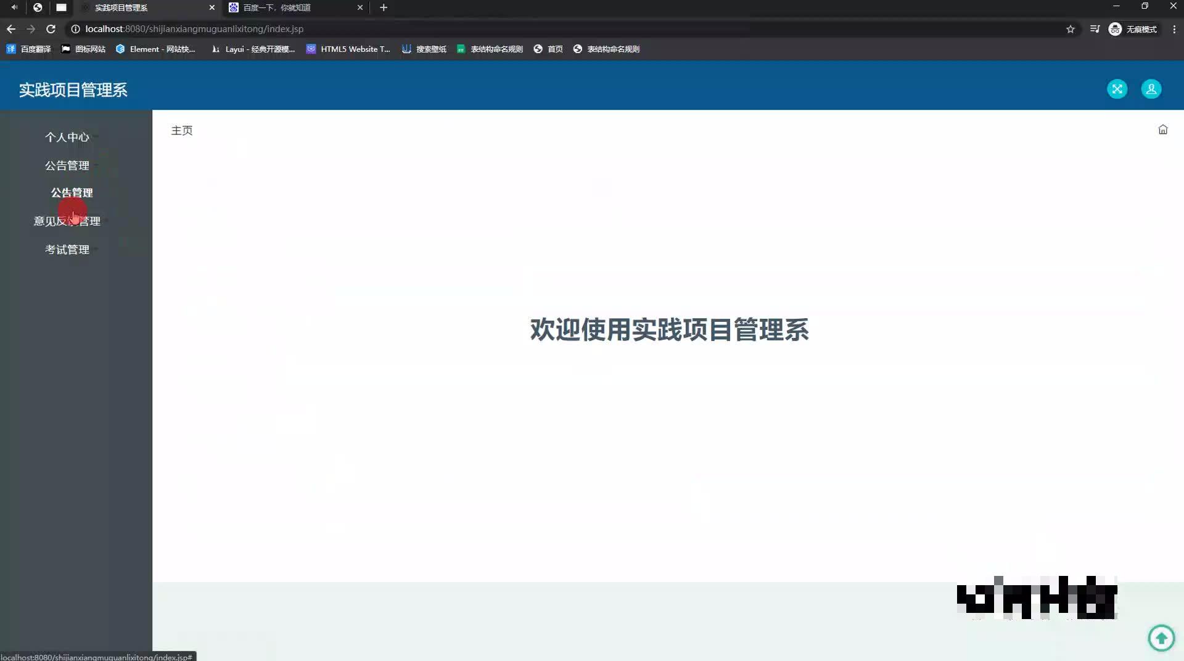
Task: Click the browser forward arrow
Action: click(31, 28)
